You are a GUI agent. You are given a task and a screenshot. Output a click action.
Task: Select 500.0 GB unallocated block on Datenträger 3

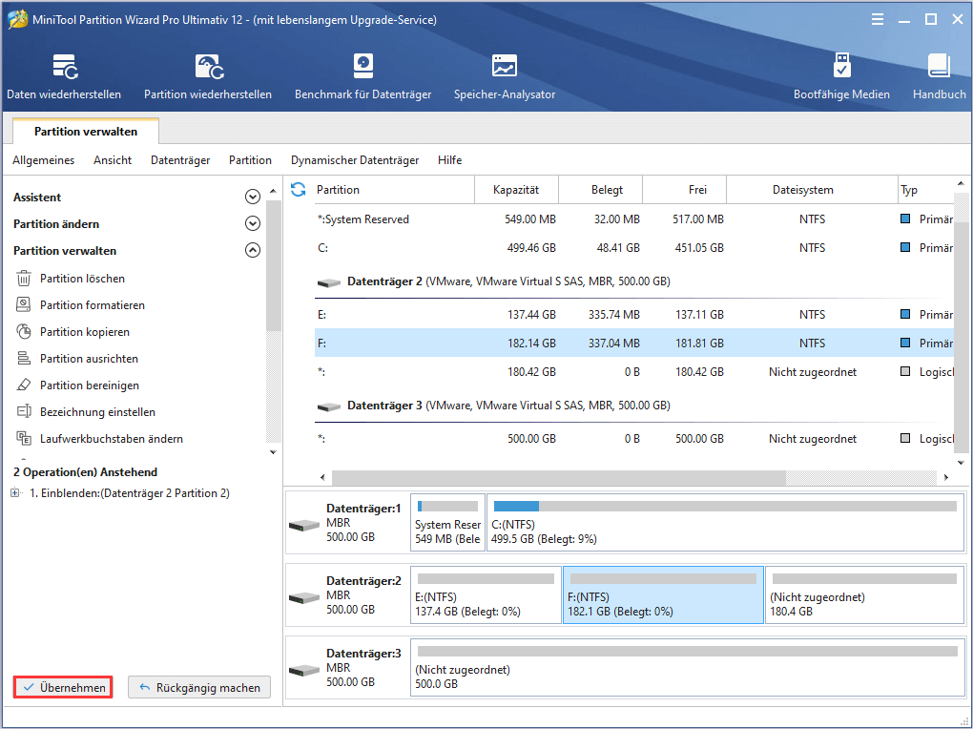[687, 668]
